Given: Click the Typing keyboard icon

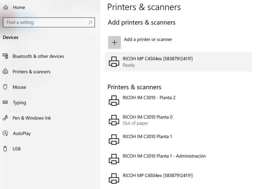Looking at the screenshot, I should click(5, 103).
